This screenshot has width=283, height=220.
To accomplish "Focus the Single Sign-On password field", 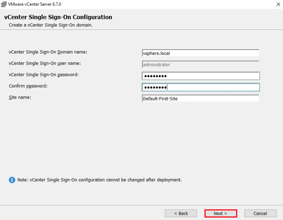I will 200,76.
